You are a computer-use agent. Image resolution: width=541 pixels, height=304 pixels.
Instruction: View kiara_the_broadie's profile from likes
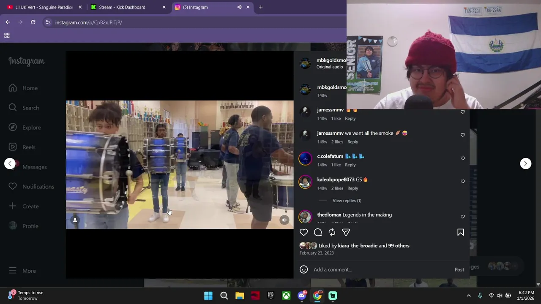358,246
